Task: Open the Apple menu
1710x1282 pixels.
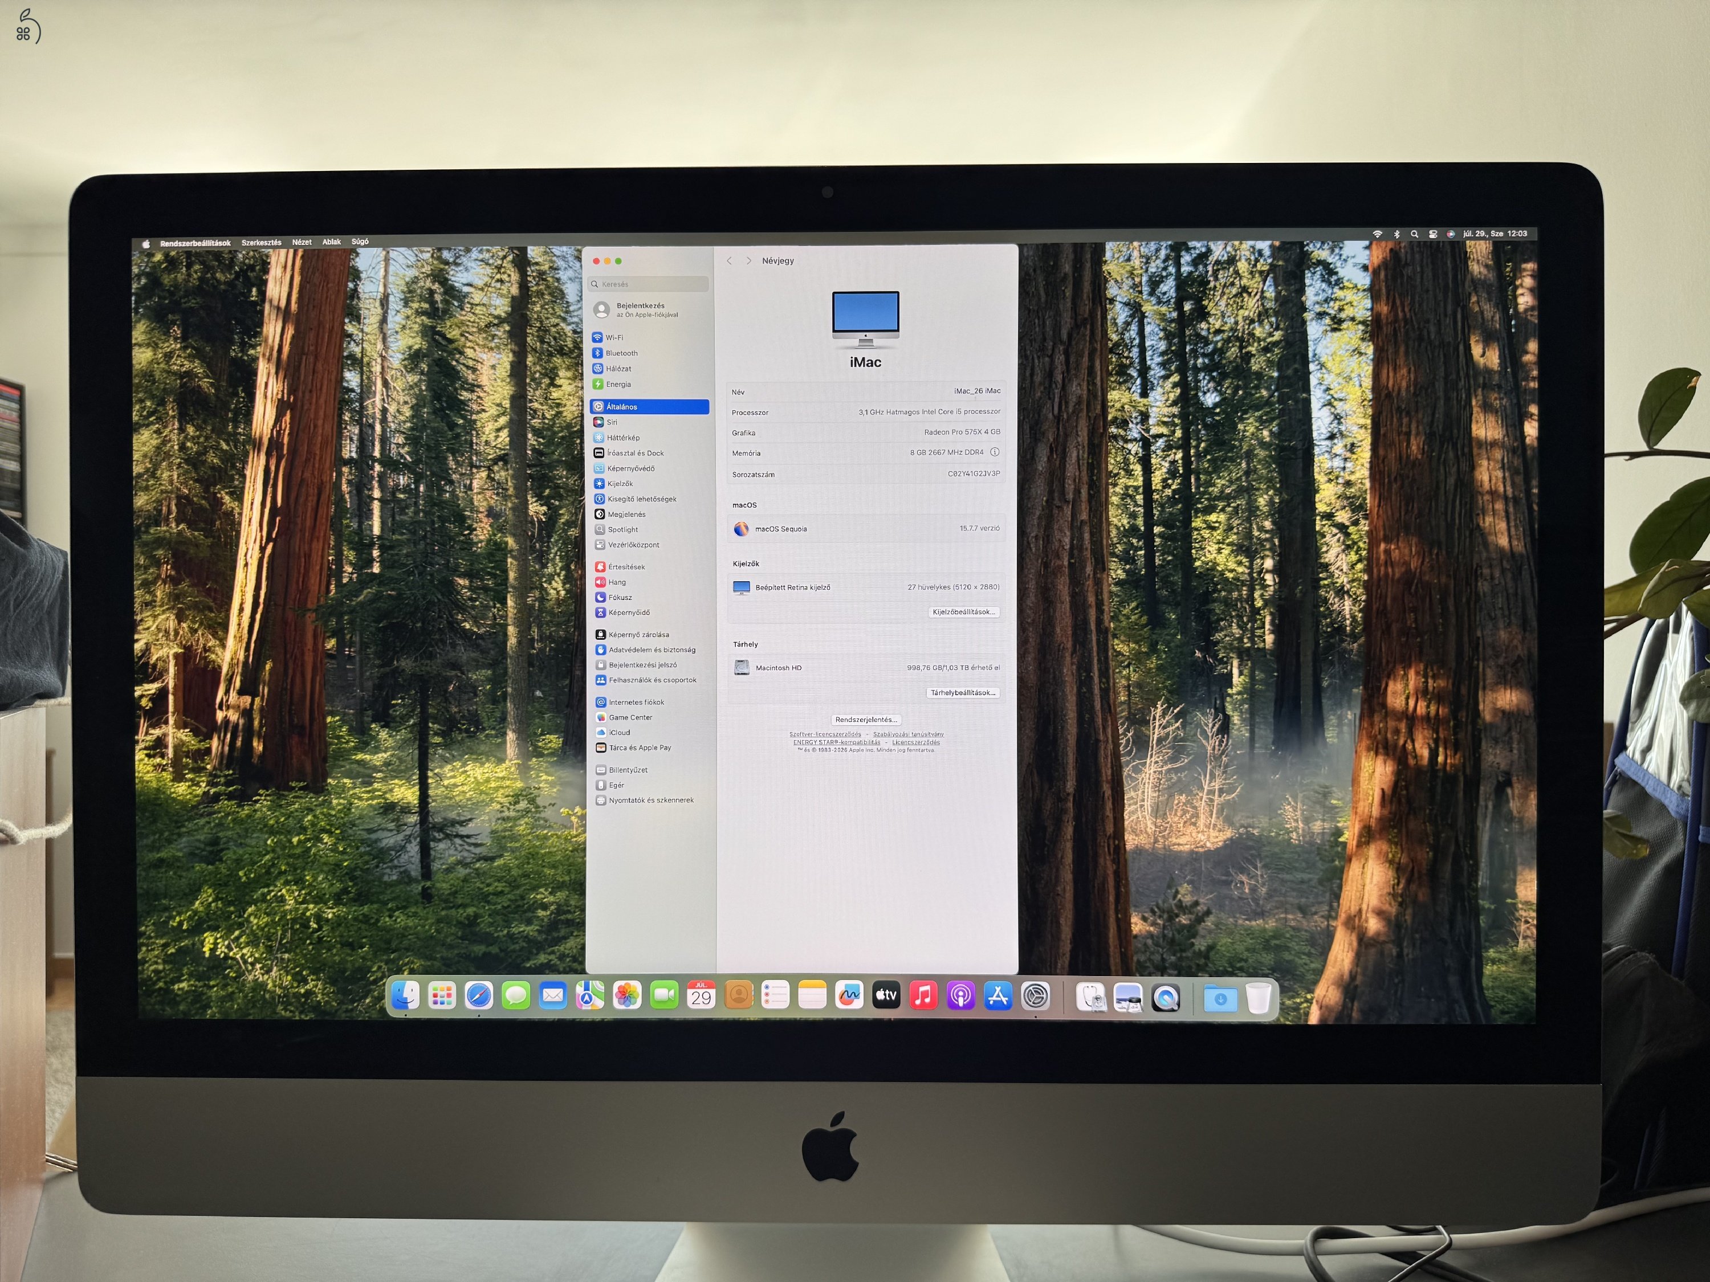Action: tap(146, 243)
